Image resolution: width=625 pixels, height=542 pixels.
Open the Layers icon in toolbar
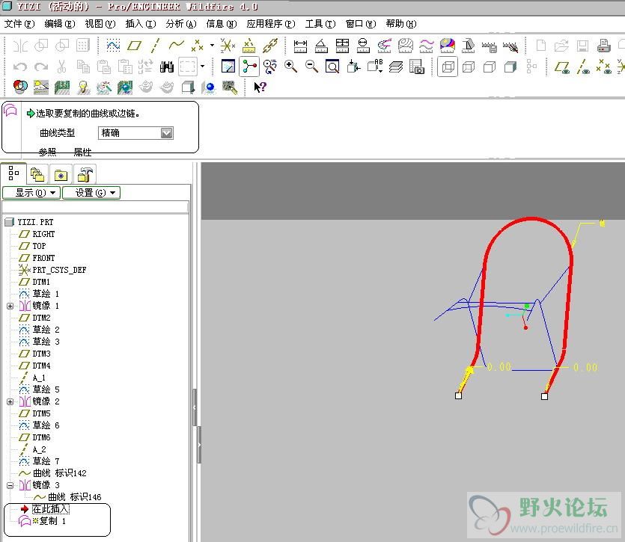pos(396,67)
